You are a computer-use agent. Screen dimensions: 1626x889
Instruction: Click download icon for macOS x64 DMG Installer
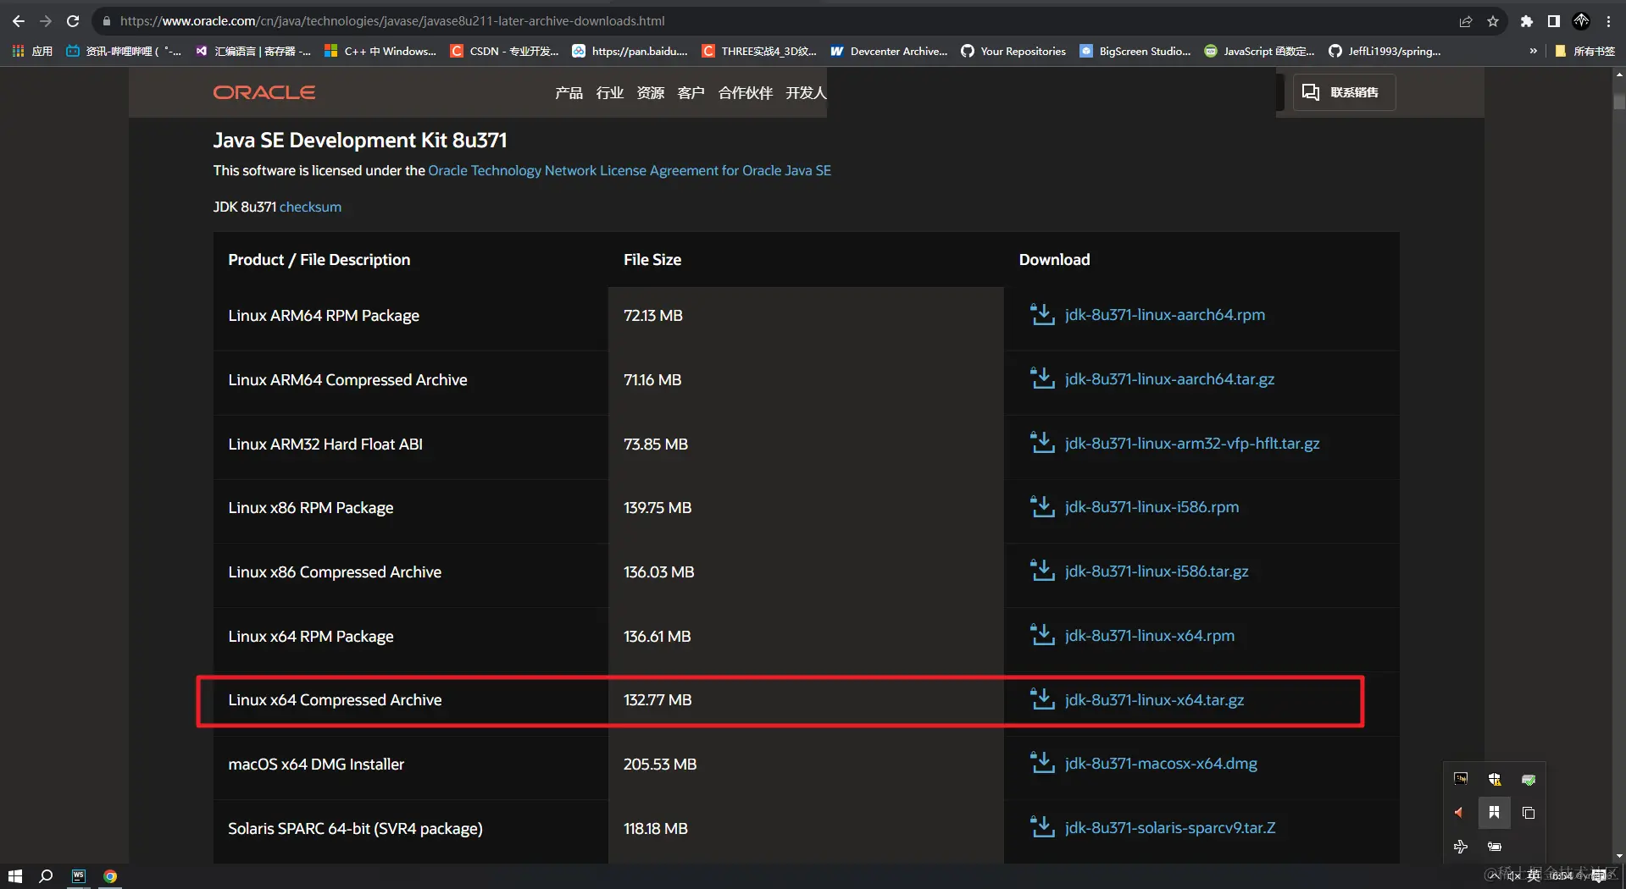click(1041, 764)
